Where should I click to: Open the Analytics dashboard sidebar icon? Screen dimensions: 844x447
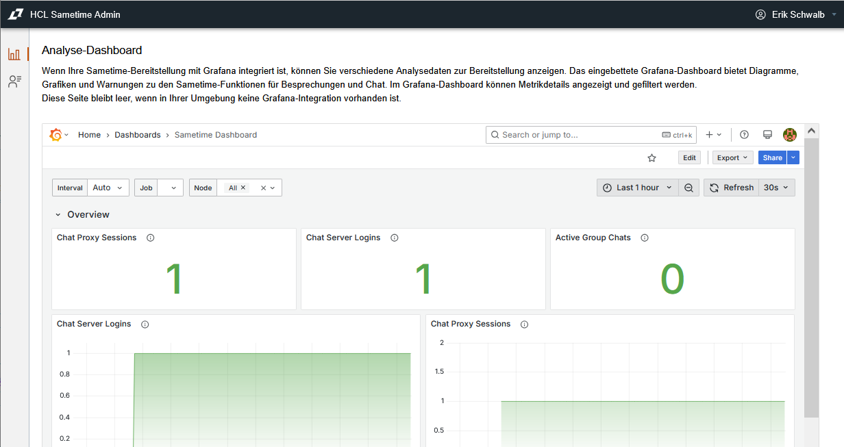point(14,55)
